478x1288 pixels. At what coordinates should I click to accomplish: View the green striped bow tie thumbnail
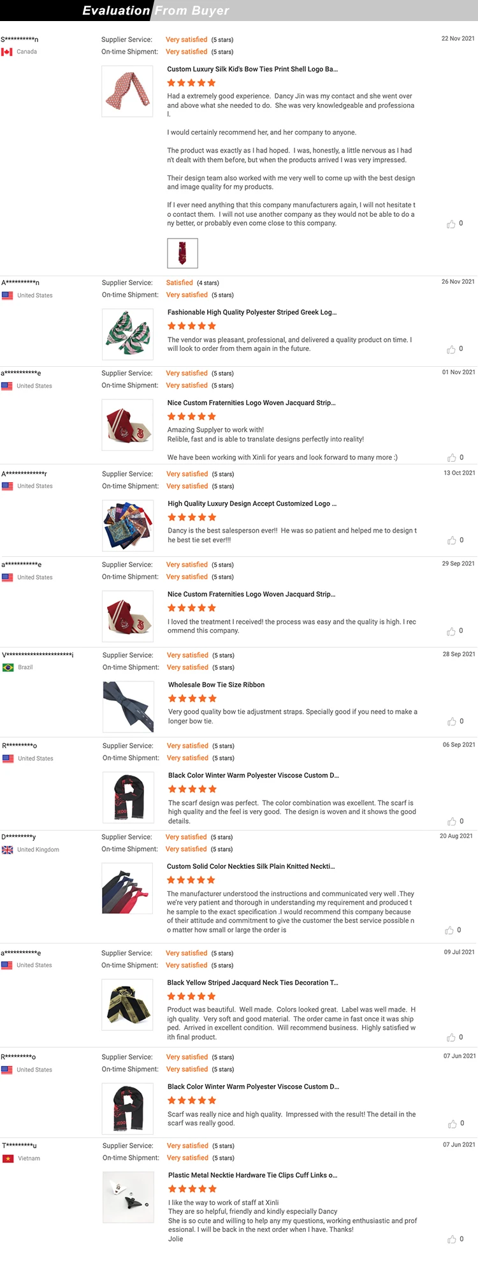pyautogui.click(x=128, y=334)
